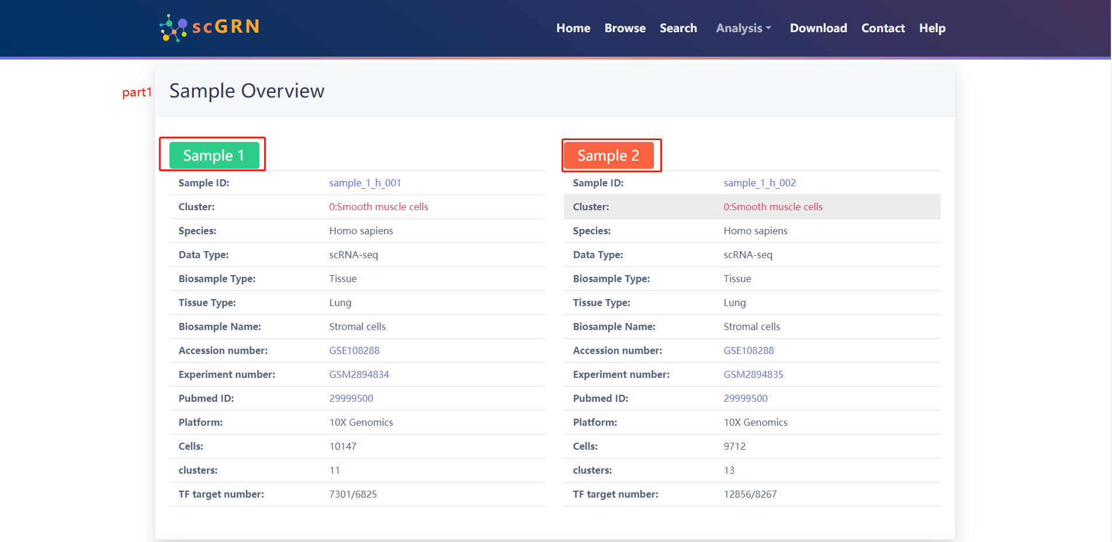Click Sample 1 Homo sapiens species value
This screenshot has width=1112, height=542.
361,231
